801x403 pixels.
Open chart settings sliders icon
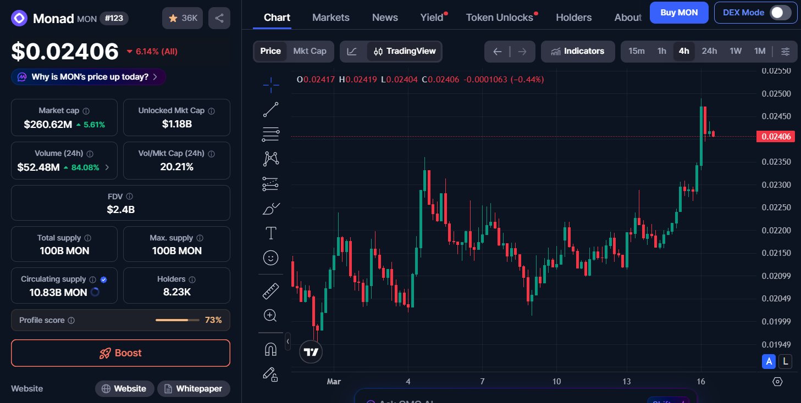(x=786, y=52)
